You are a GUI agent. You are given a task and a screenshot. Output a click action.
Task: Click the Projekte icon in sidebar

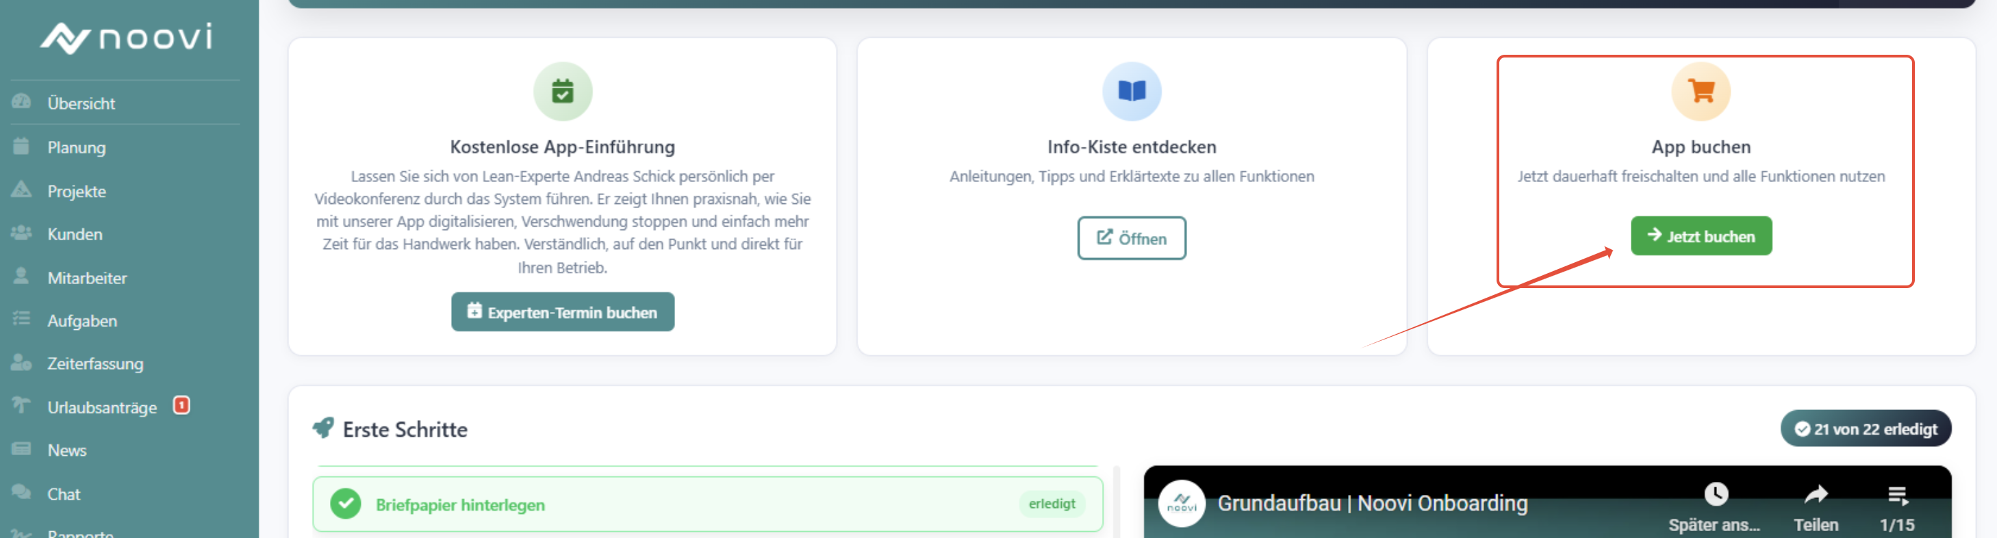[22, 190]
